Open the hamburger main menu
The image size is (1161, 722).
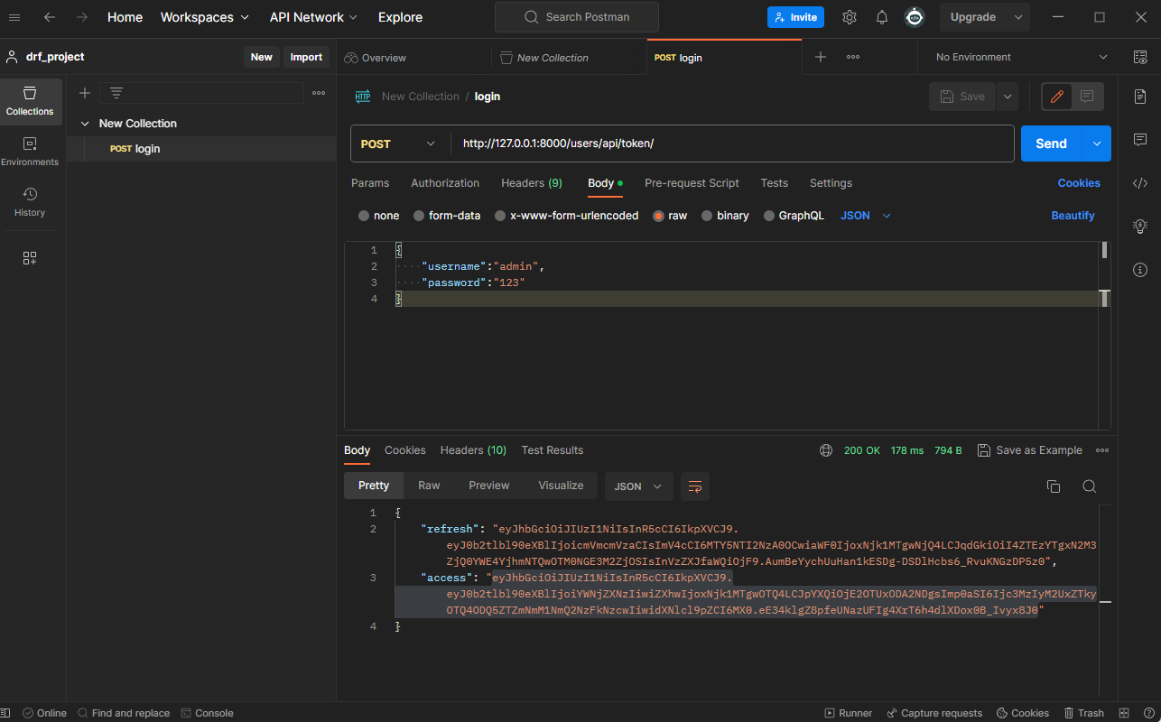click(x=14, y=17)
